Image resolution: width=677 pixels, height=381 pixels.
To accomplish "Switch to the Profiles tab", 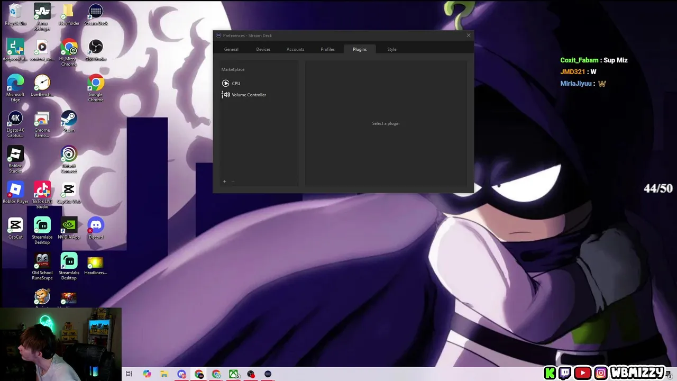I will 327,49.
